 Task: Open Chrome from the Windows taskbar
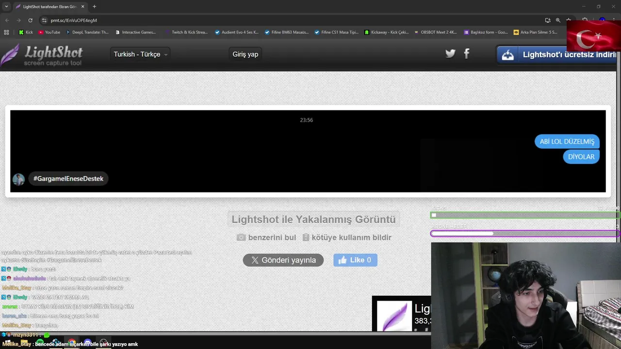(71, 343)
